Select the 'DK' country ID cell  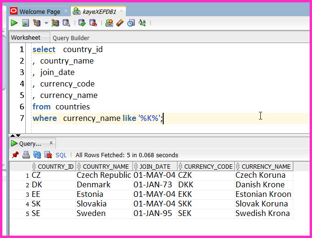[x=53, y=185]
